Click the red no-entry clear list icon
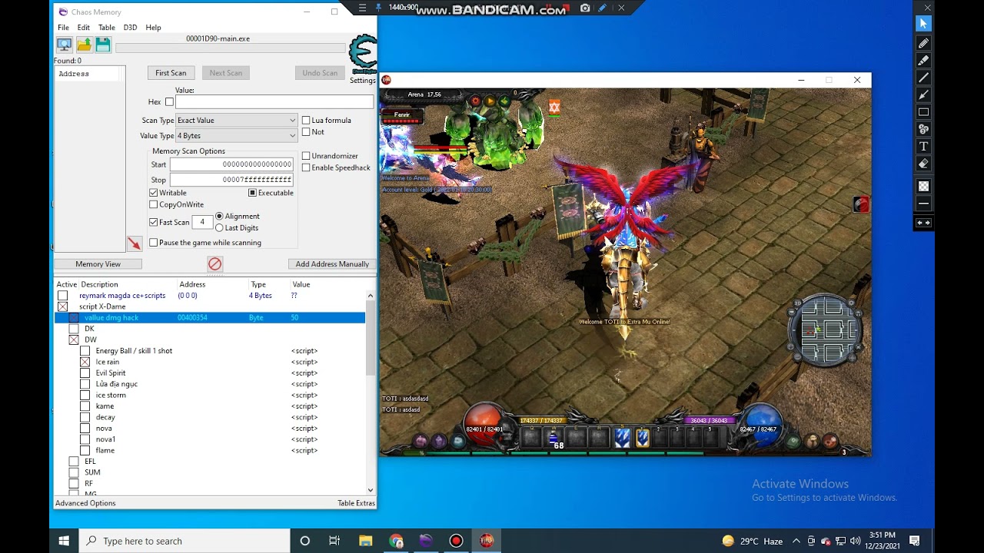This screenshot has height=553, width=984. coord(214,263)
